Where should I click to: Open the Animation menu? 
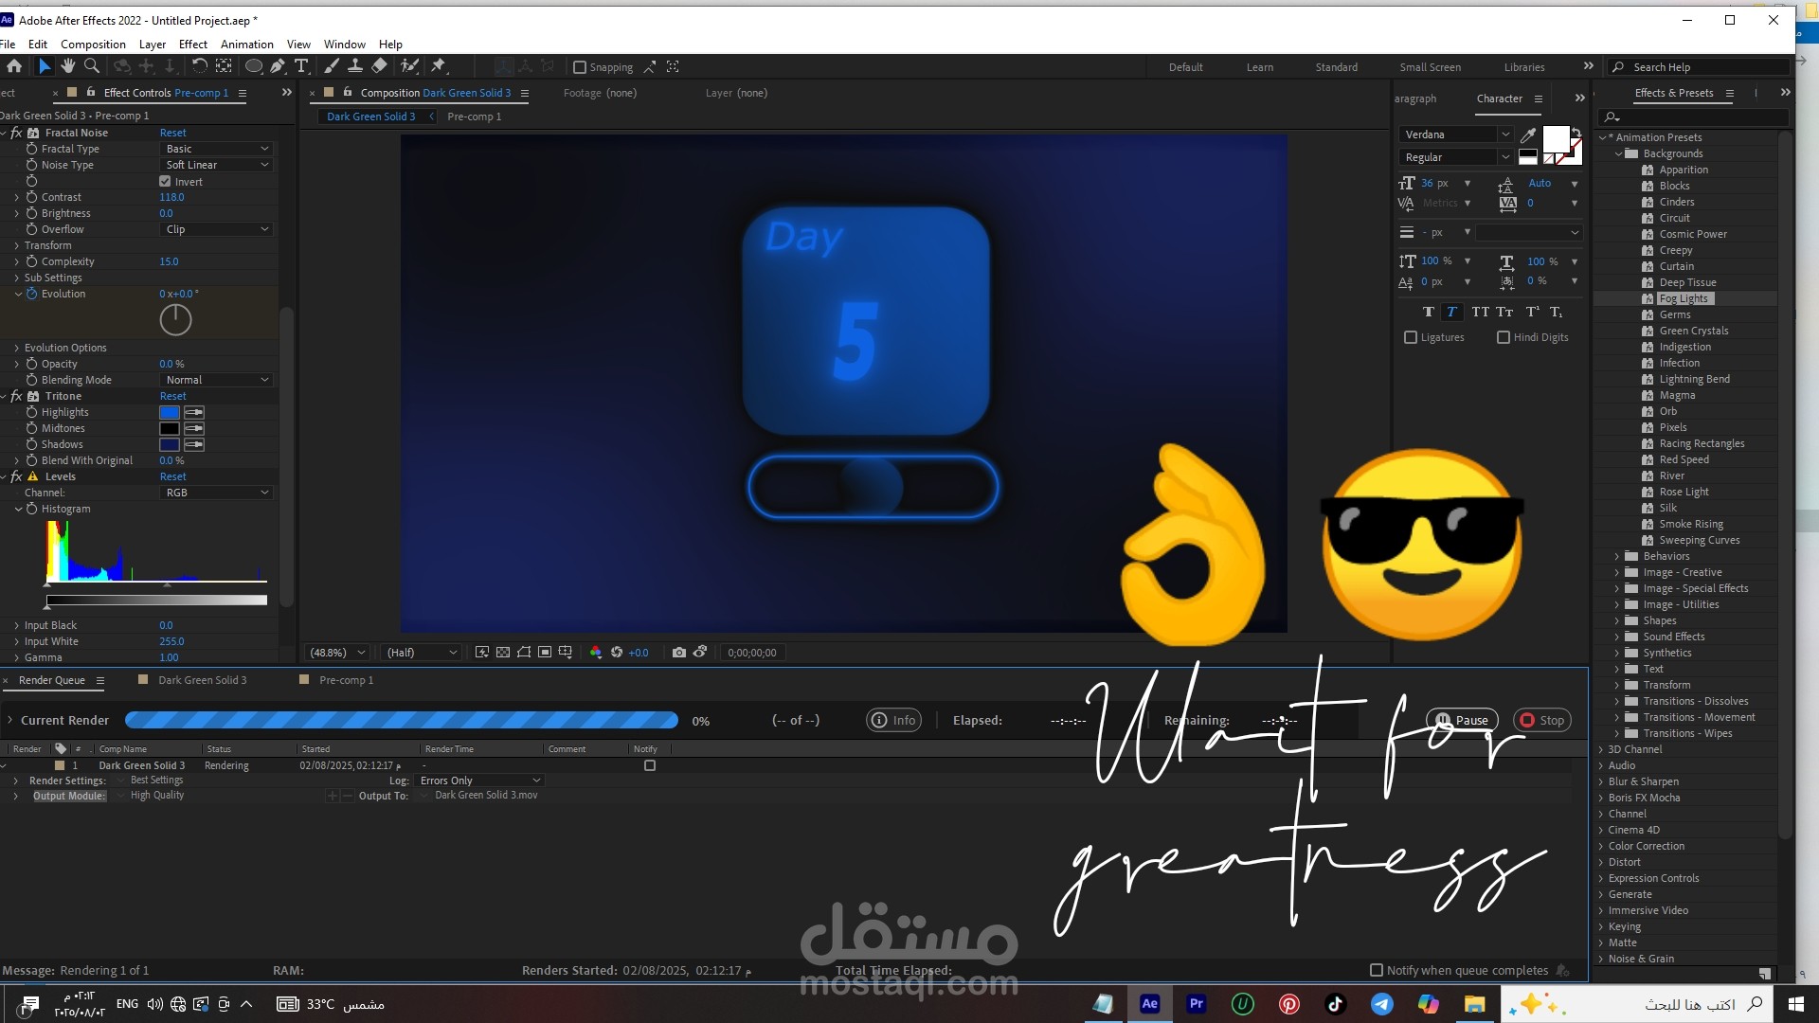[247, 45]
